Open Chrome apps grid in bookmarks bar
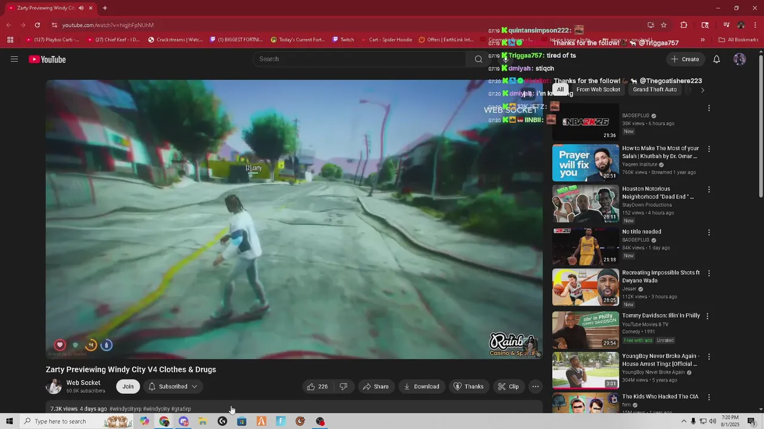Viewport: 764px width, 429px height. pos(10,40)
